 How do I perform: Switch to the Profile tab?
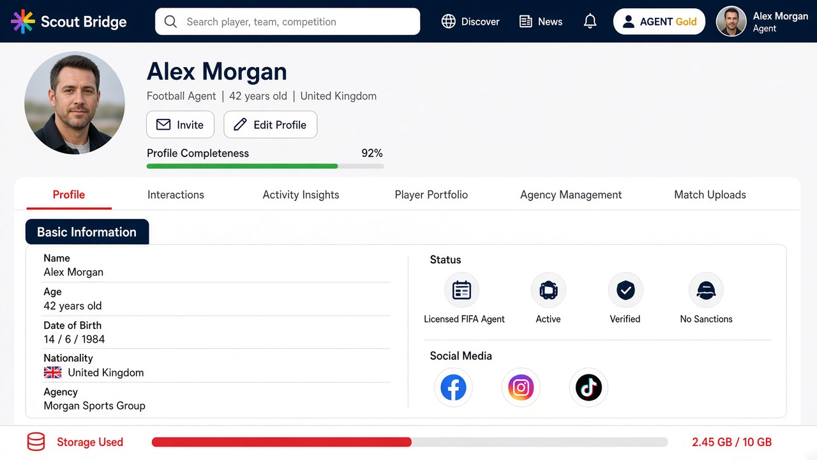(x=69, y=195)
